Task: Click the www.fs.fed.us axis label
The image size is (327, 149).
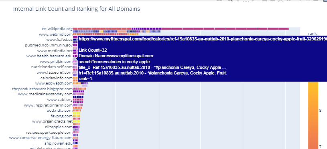Action: [59, 40]
